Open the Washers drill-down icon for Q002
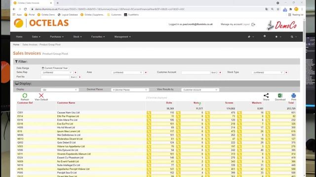Screen dimensions: 316x177 (x=239, y=143)
